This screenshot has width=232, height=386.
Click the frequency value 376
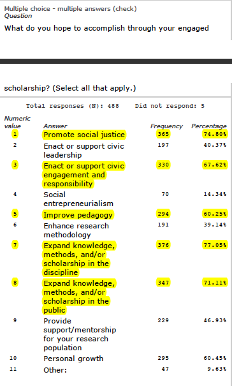[x=163, y=245]
